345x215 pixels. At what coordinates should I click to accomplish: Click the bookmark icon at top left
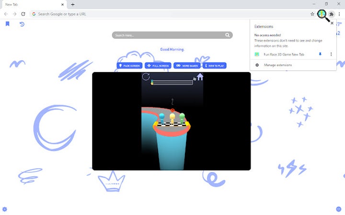coord(7,24)
